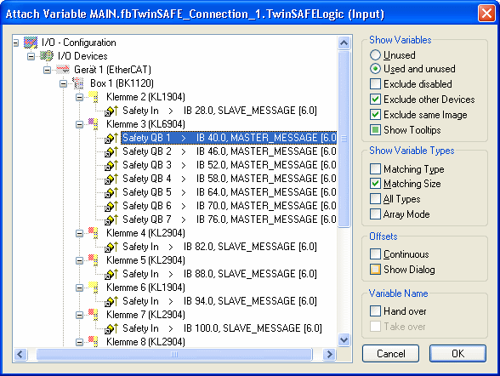Click the Safety In icon with IB 28.0

tap(111, 111)
